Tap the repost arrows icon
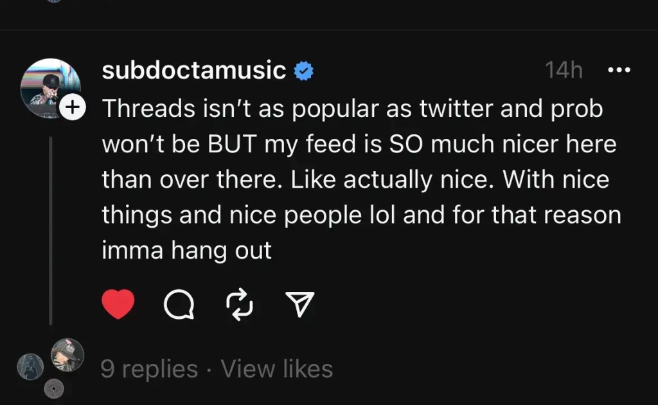Screen dimensions: 658x405 pos(240,304)
